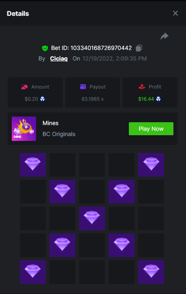Viewport: 186px width, 294px height.
Task: Click the 83.1985 x payout value
Action: (92, 99)
